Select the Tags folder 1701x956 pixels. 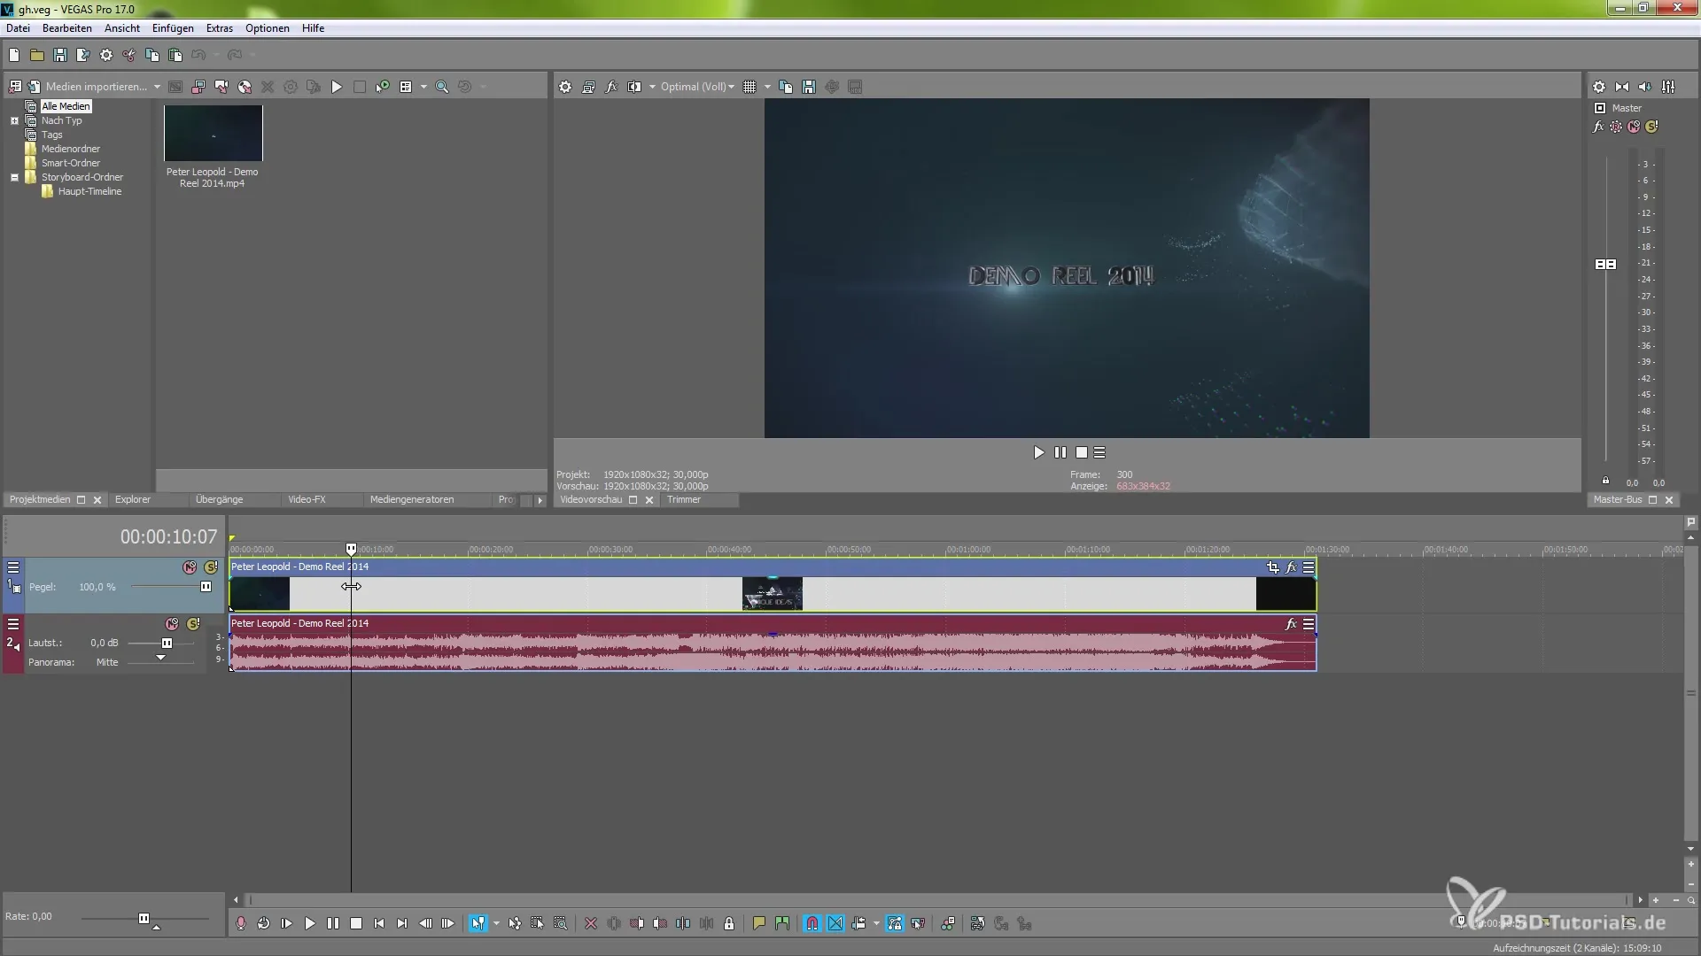click(x=51, y=135)
